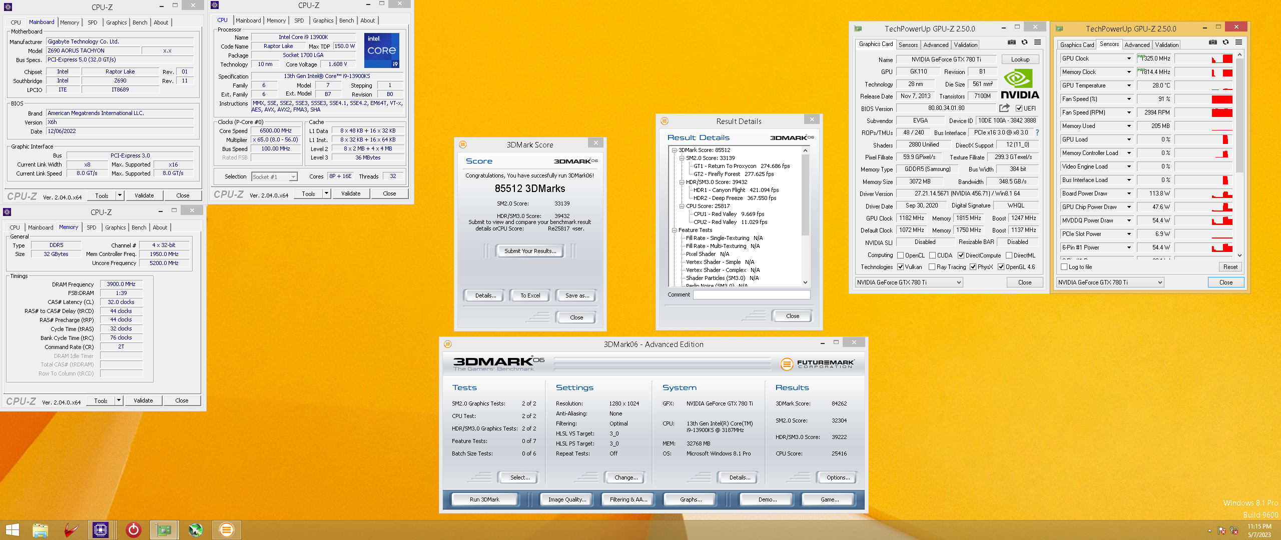This screenshot has height=540, width=1281.
Task: Click To Excel button
Action: point(530,295)
